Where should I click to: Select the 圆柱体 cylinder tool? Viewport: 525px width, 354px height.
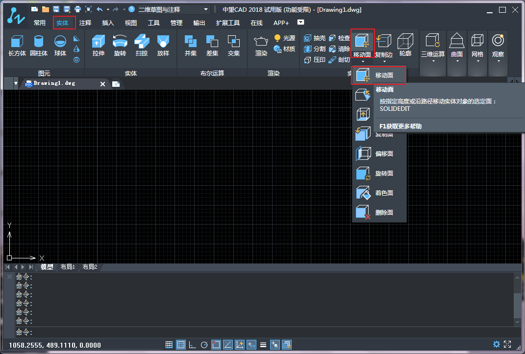tap(38, 47)
